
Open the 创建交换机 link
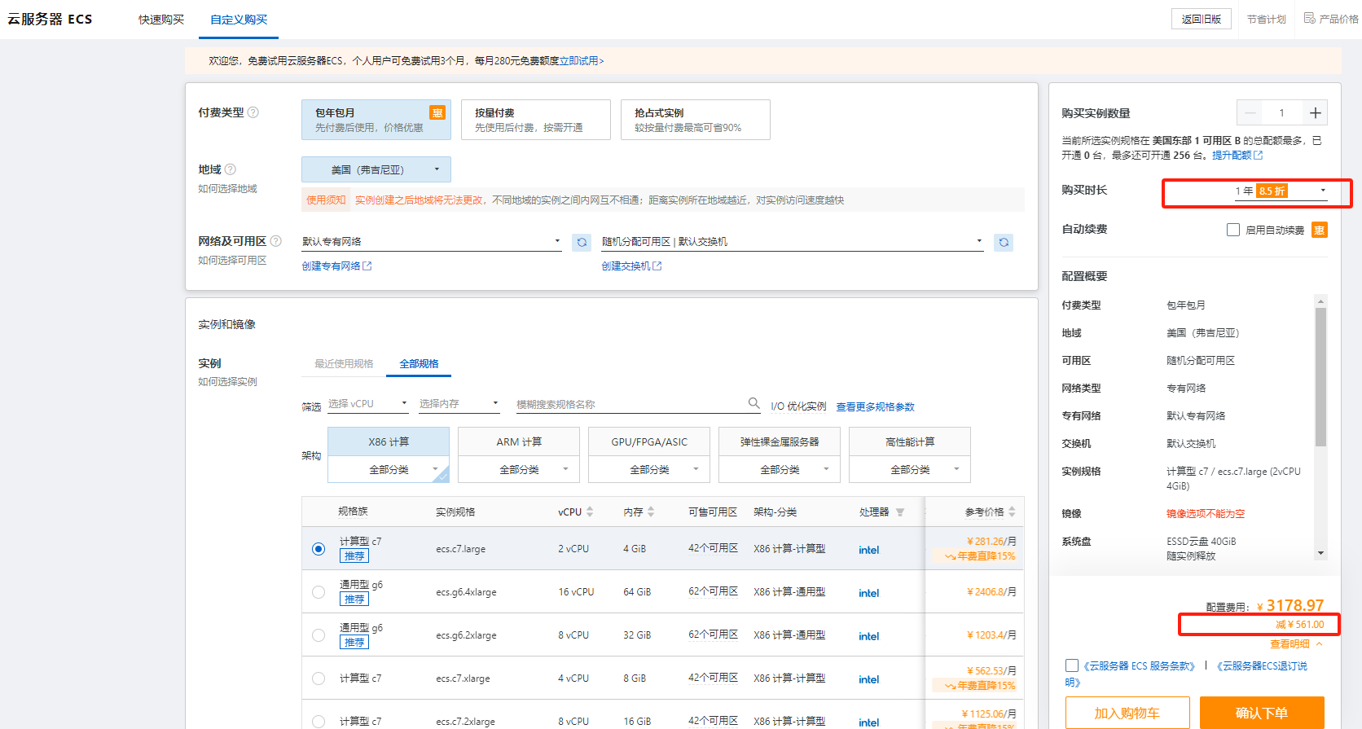pyautogui.click(x=631, y=266)
